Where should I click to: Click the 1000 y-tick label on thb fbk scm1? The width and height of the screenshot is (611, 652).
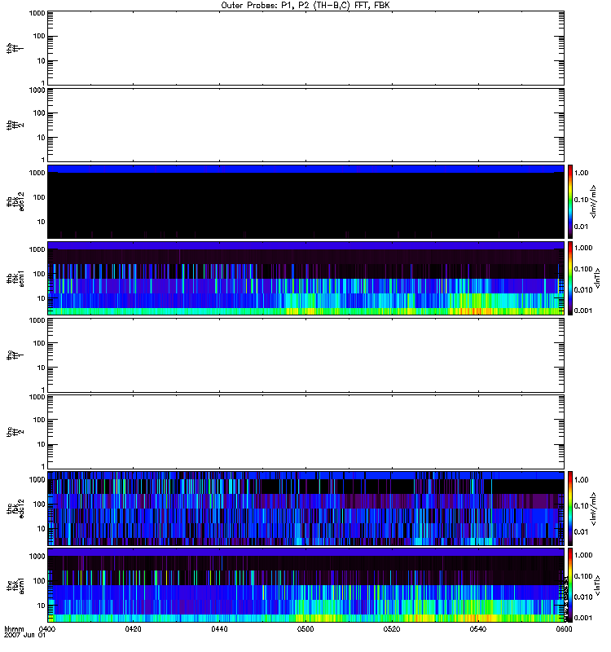[37, 249]
